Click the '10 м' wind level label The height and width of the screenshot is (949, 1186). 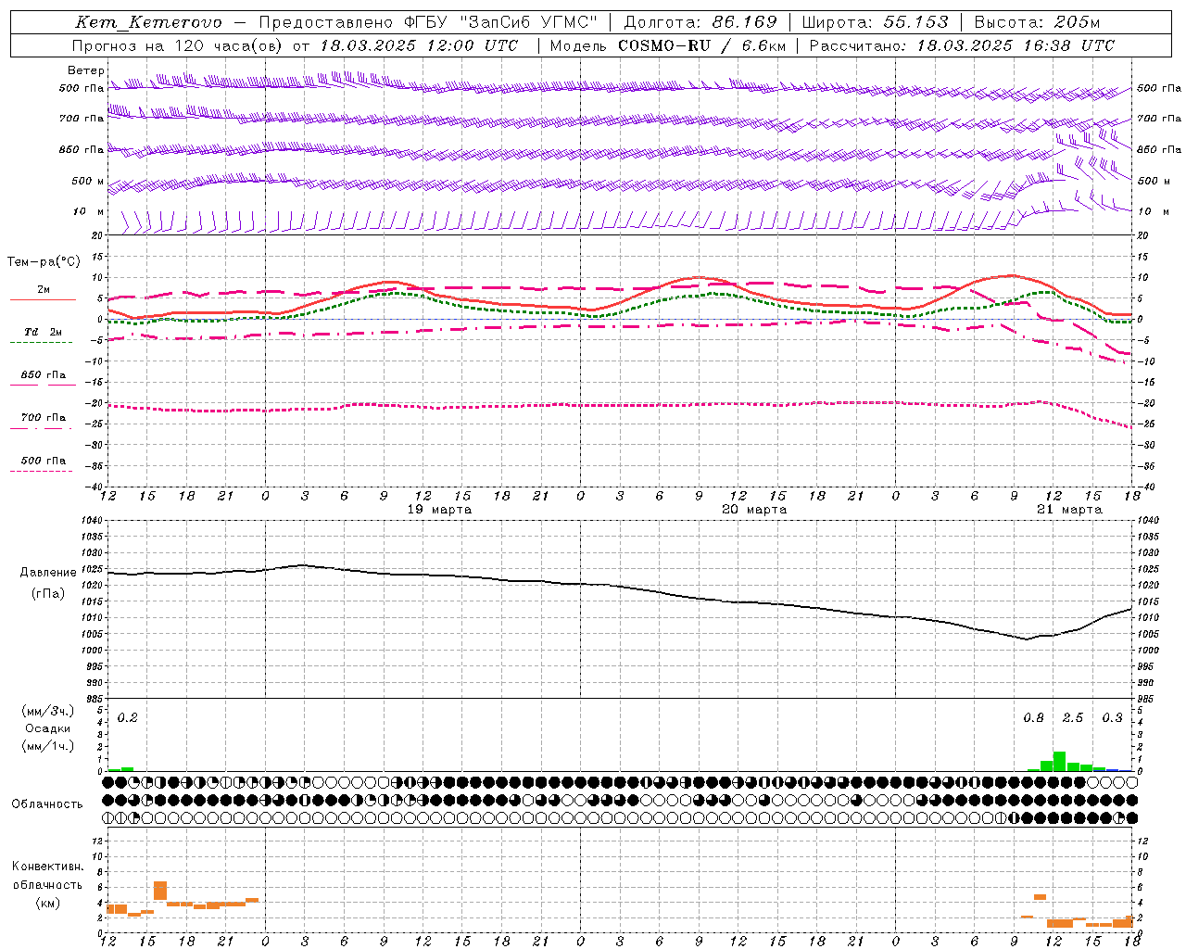[x=89, y=212]
